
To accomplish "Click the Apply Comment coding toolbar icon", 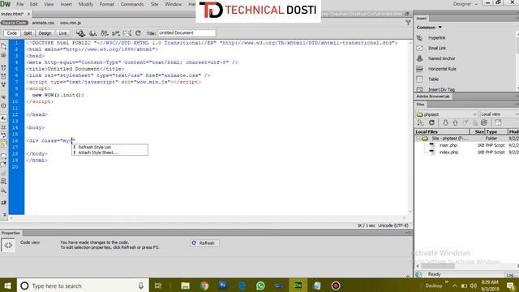I will coord(3,157).
